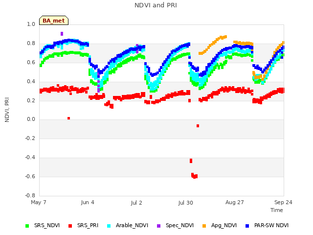Click the -0.4 y-axis tick label

click(30, 158)
